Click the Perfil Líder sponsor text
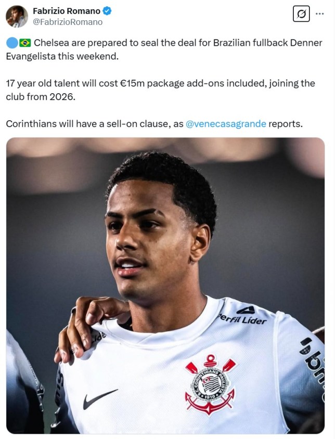Screen dimensions: 336x439 tap(242, 319)
